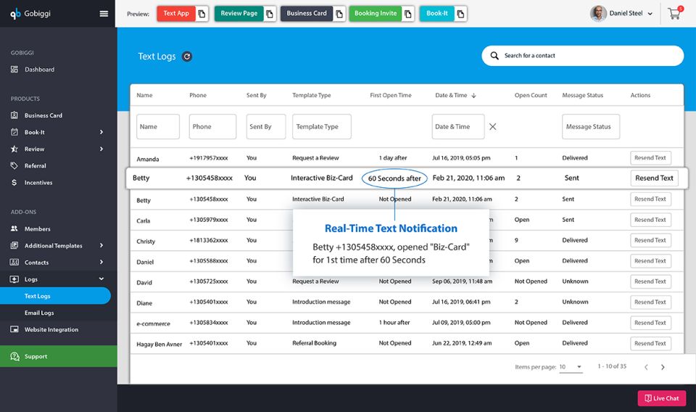Clear the Date & Time filter
The height and width of the screenshot is (412, 696).
(x=493, y=126)
